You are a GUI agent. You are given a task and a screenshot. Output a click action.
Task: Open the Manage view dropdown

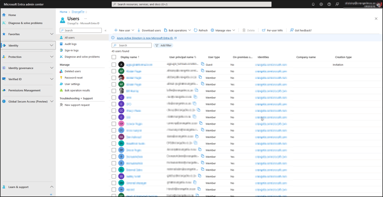pos(223,30)
